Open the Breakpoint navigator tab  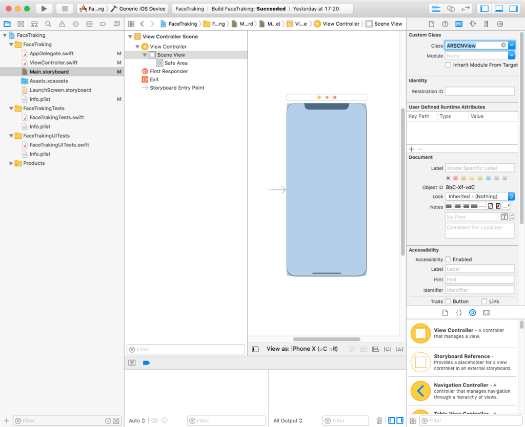click(103, 24)
